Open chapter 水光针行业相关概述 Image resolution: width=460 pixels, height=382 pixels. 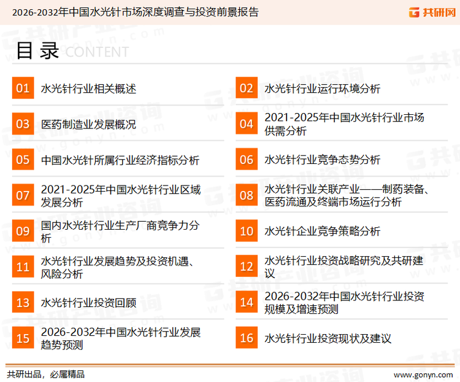point(88,89)
